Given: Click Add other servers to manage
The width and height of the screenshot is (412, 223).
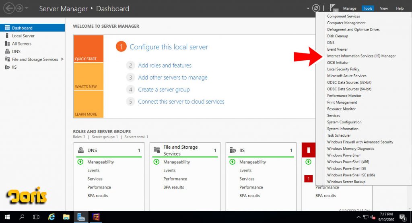Looking at the screenshot, I should click(x=173, y=78).
